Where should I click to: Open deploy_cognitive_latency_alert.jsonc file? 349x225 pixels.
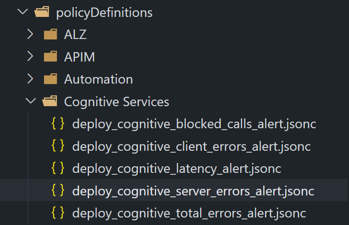pos(177,169)
